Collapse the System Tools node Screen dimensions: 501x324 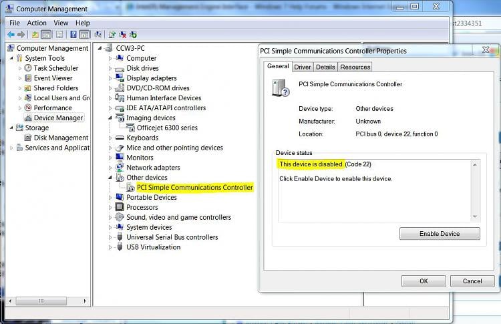click(11, 58)
